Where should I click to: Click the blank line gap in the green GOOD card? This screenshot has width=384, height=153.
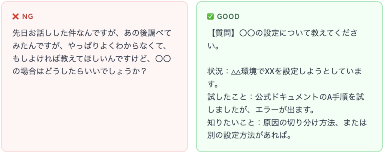[285, 58]
